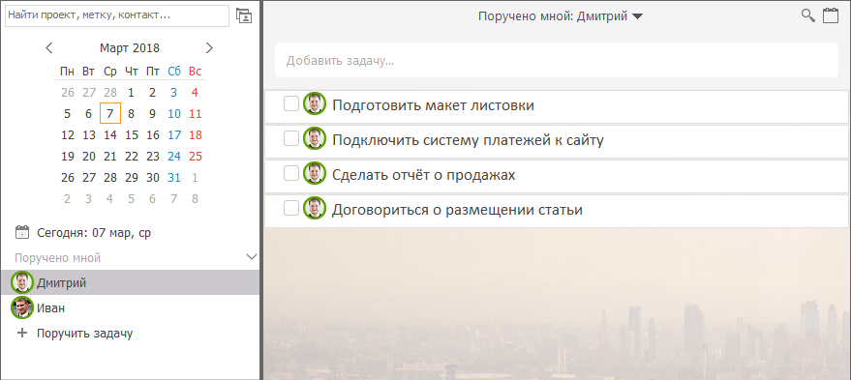The width and height of the screenshot is (851, 380).
Task: Click avatar on task Договориться о размещении статьи
Action: coord(315,208)
